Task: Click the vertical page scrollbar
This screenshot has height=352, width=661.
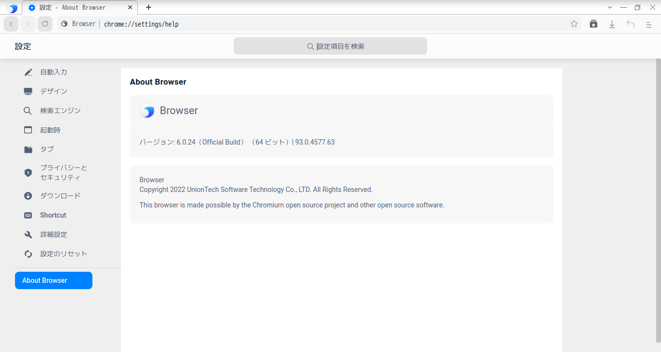Action: click(x=658, y=201)
